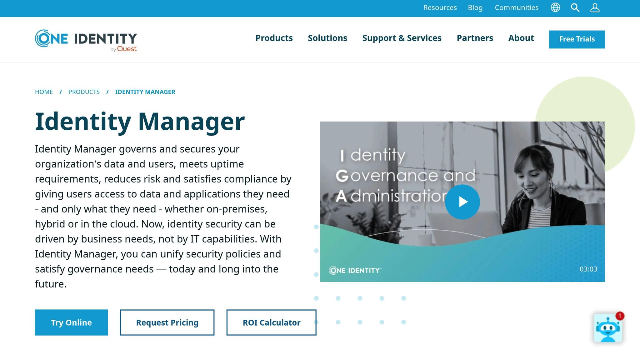Image resolution: width=640 pixels, height=360 pixels.
Task: Click the Request Pricing button
Action: point(167,322)
